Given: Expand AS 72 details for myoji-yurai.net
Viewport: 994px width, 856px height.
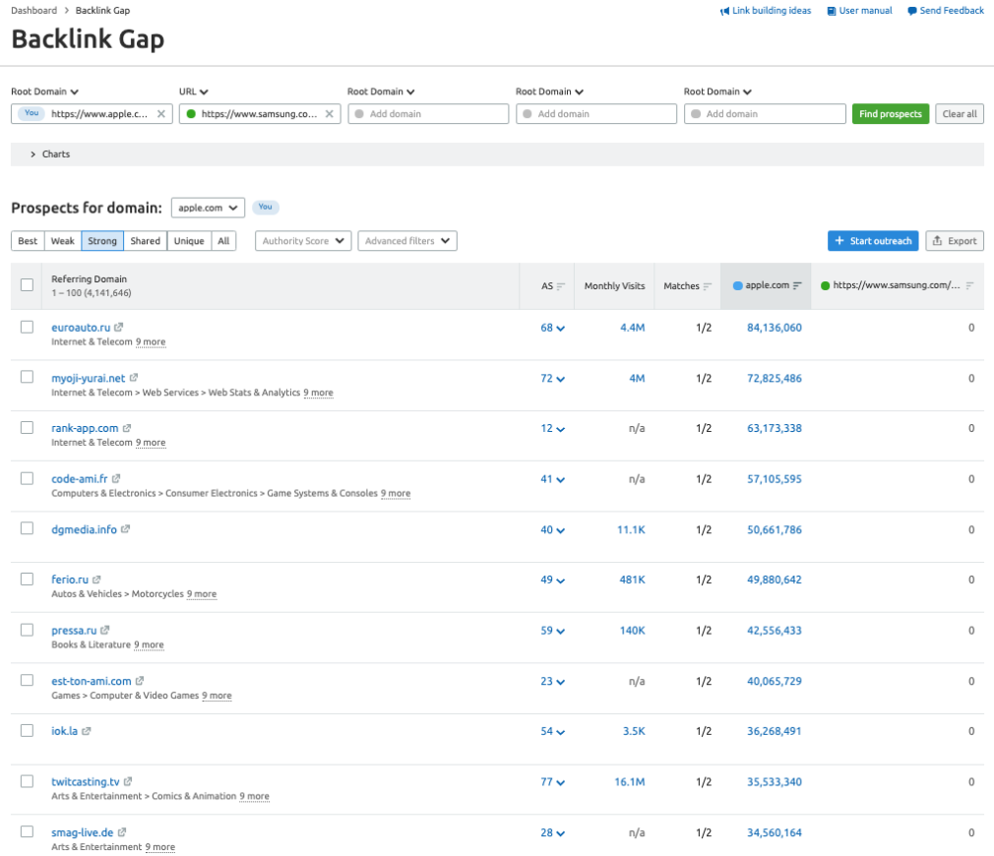Looking at the screenshot, I should click(x=553, y=378).
